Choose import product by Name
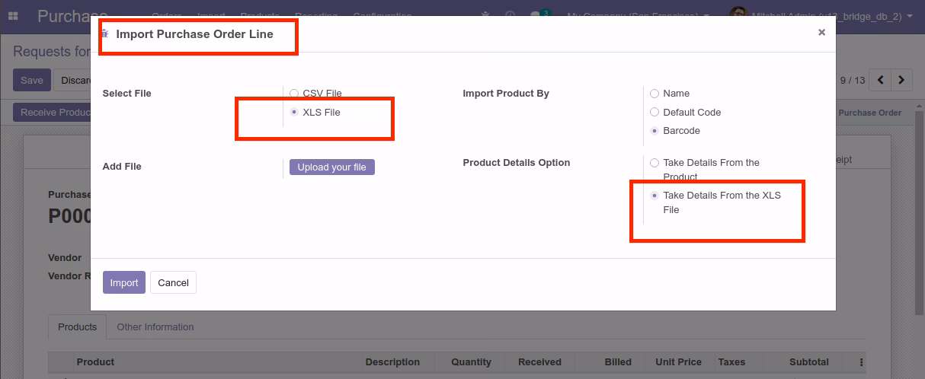The image size is (925, 379). [655, 94]
